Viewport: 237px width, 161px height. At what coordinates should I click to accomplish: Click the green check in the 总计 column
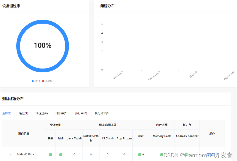tap(140, 155)
